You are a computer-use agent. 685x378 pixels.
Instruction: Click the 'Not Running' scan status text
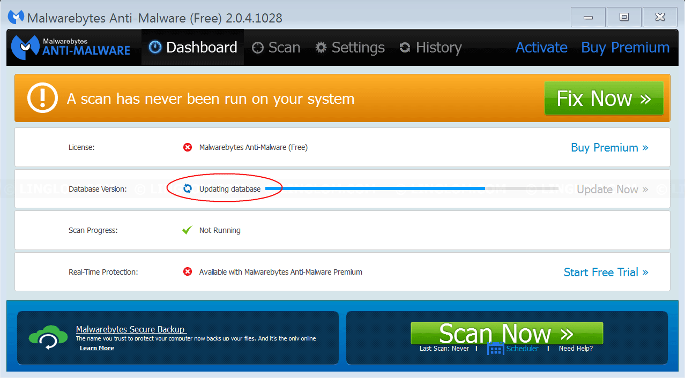tap(220, 230)
